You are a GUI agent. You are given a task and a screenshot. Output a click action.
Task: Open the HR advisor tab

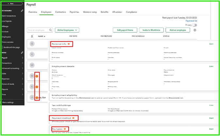[117, 12]
